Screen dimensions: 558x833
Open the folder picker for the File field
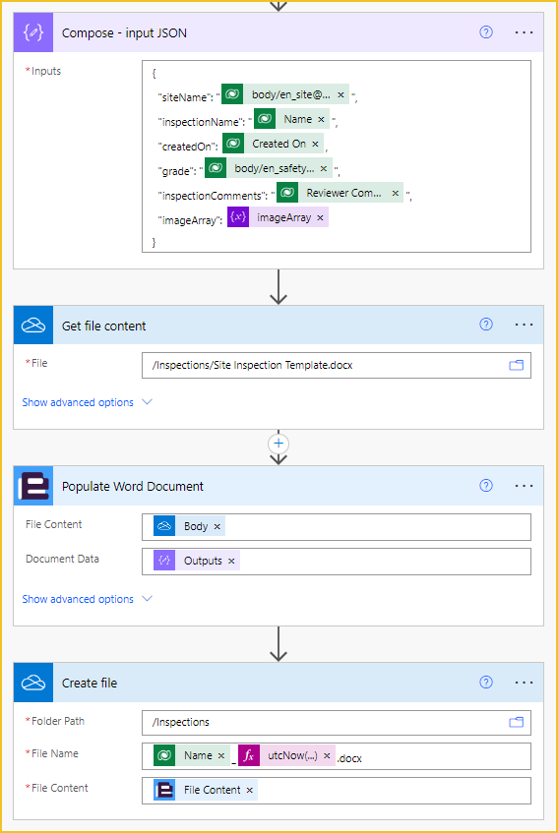point(516,365)
